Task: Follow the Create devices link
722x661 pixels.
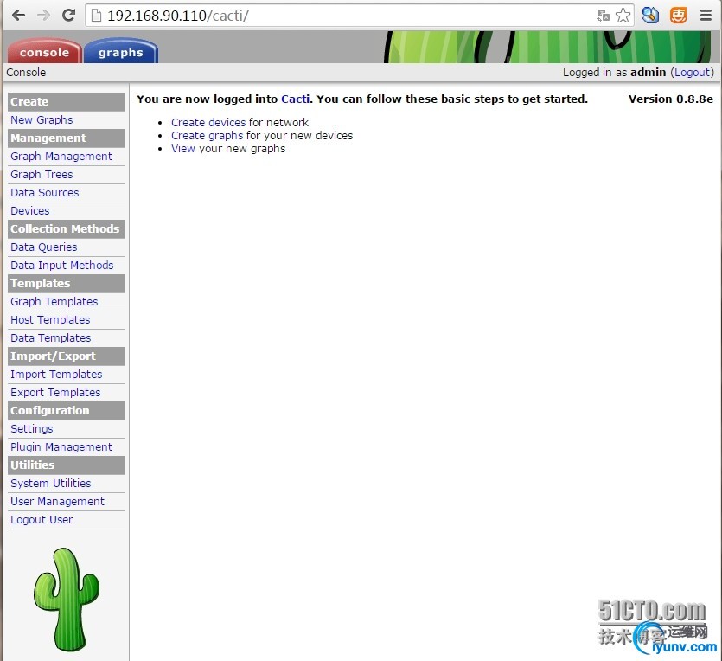Action: [x=208, y=123]
